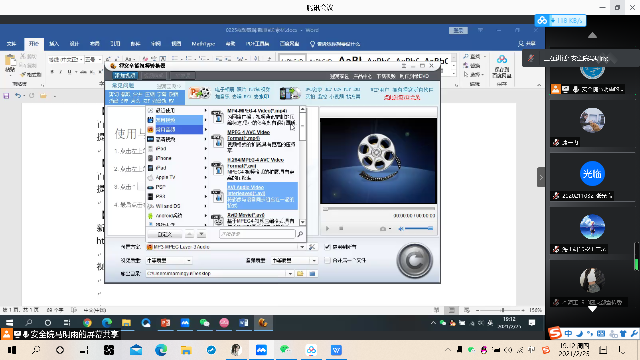640x360 pixels.
Task: Click the browse output folder icon
Action: (300, 274)
